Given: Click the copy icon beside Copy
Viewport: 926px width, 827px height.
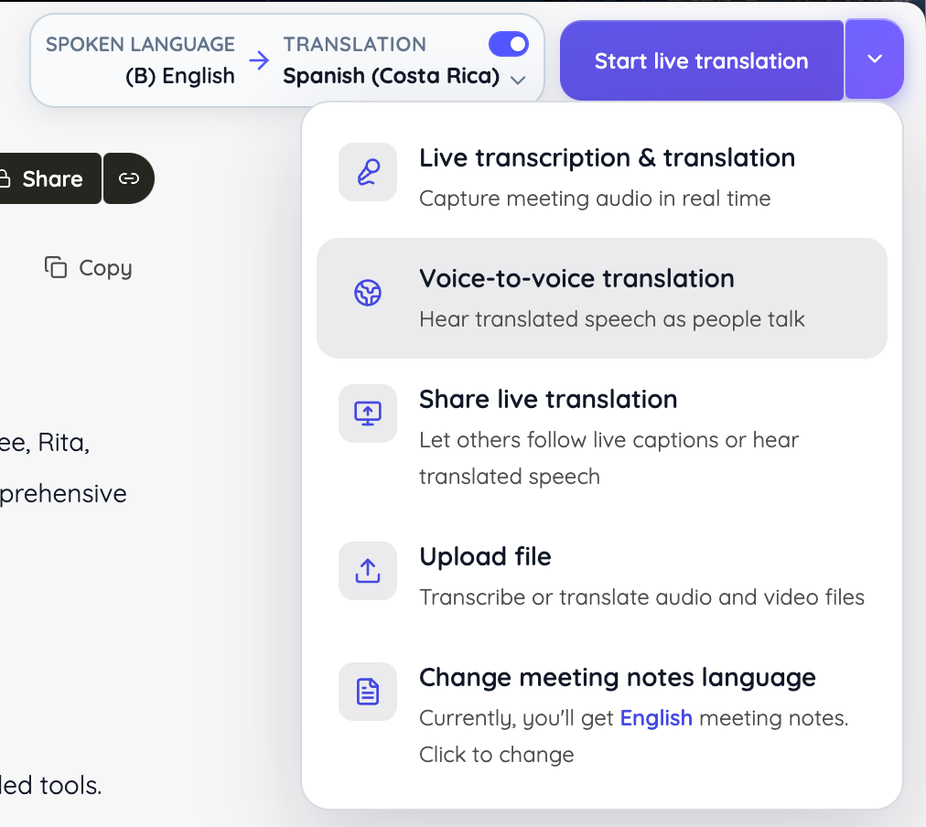Looking at the screenshot, I should tap(56, 267).
